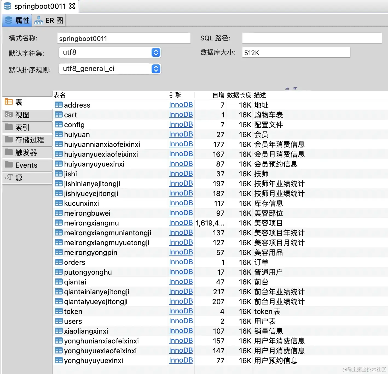
Task: Click the 用户月消费信息 description cell
Action: pyautogui.click(x=279, y=351)
